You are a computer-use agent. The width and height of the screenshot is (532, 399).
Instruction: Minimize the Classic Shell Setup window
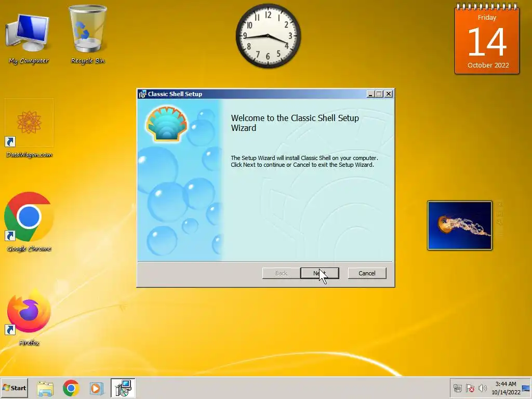coord(370,94)
